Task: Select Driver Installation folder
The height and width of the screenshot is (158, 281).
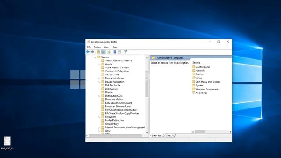Action: tap(114, 99)
